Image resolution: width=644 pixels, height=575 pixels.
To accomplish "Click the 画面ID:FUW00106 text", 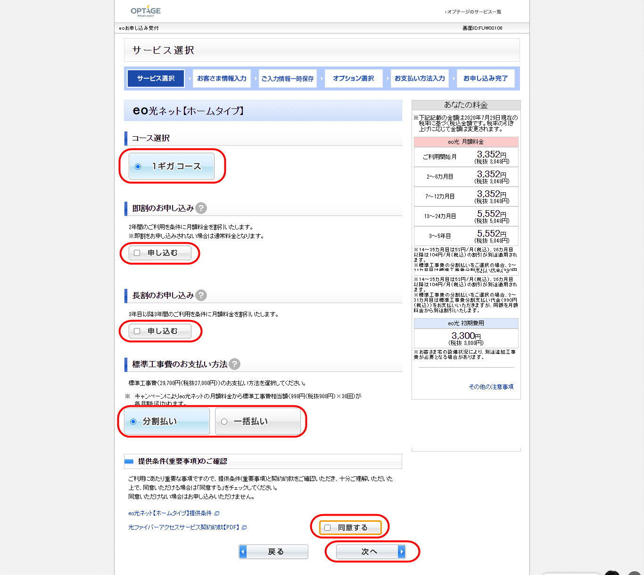I will coord(482,28).
